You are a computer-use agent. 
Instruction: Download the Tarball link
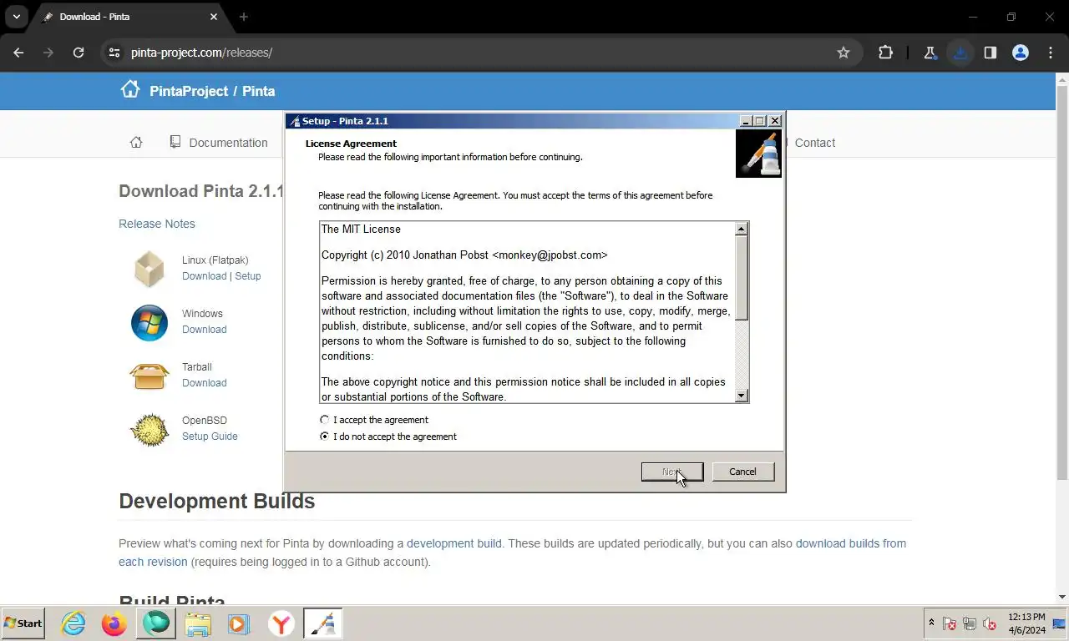coord(205,383)
